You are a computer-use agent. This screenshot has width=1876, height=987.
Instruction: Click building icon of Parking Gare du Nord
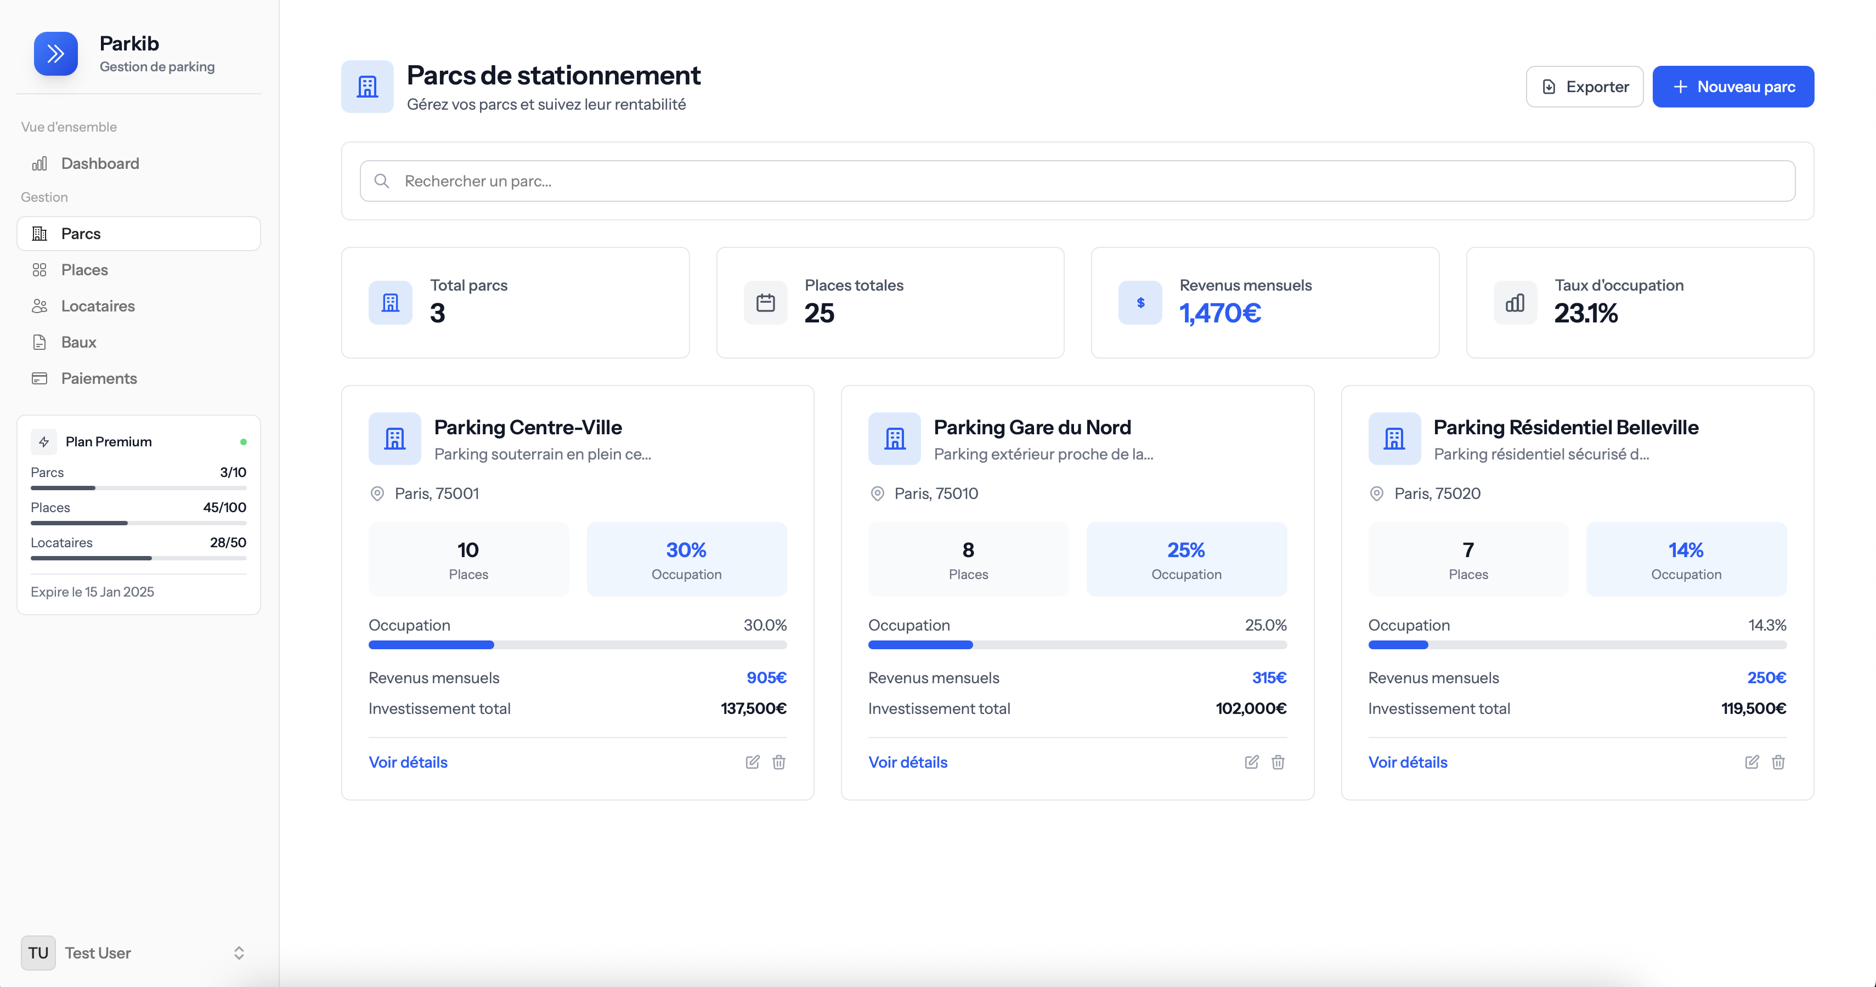(894, 439)
